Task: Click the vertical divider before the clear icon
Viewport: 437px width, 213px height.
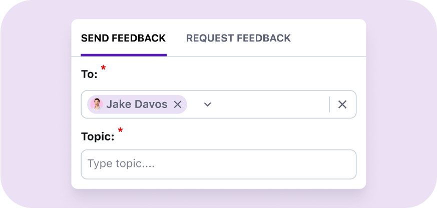Action: point(329,104)
